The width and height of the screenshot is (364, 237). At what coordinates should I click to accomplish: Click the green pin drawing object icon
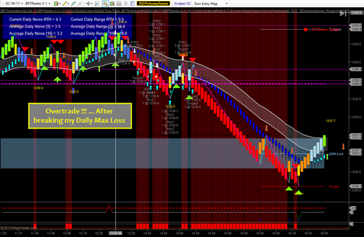74,3
